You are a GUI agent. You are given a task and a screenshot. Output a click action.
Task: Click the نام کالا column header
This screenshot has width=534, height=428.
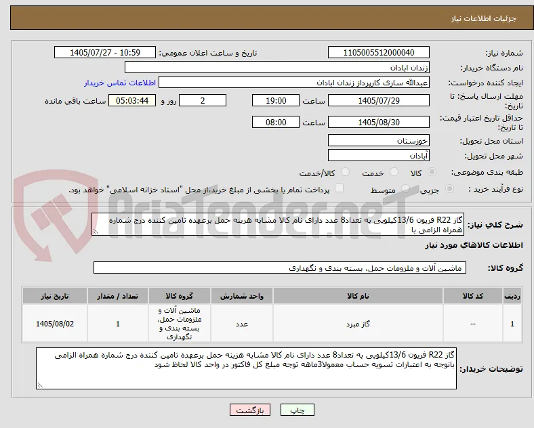point(358,296)
